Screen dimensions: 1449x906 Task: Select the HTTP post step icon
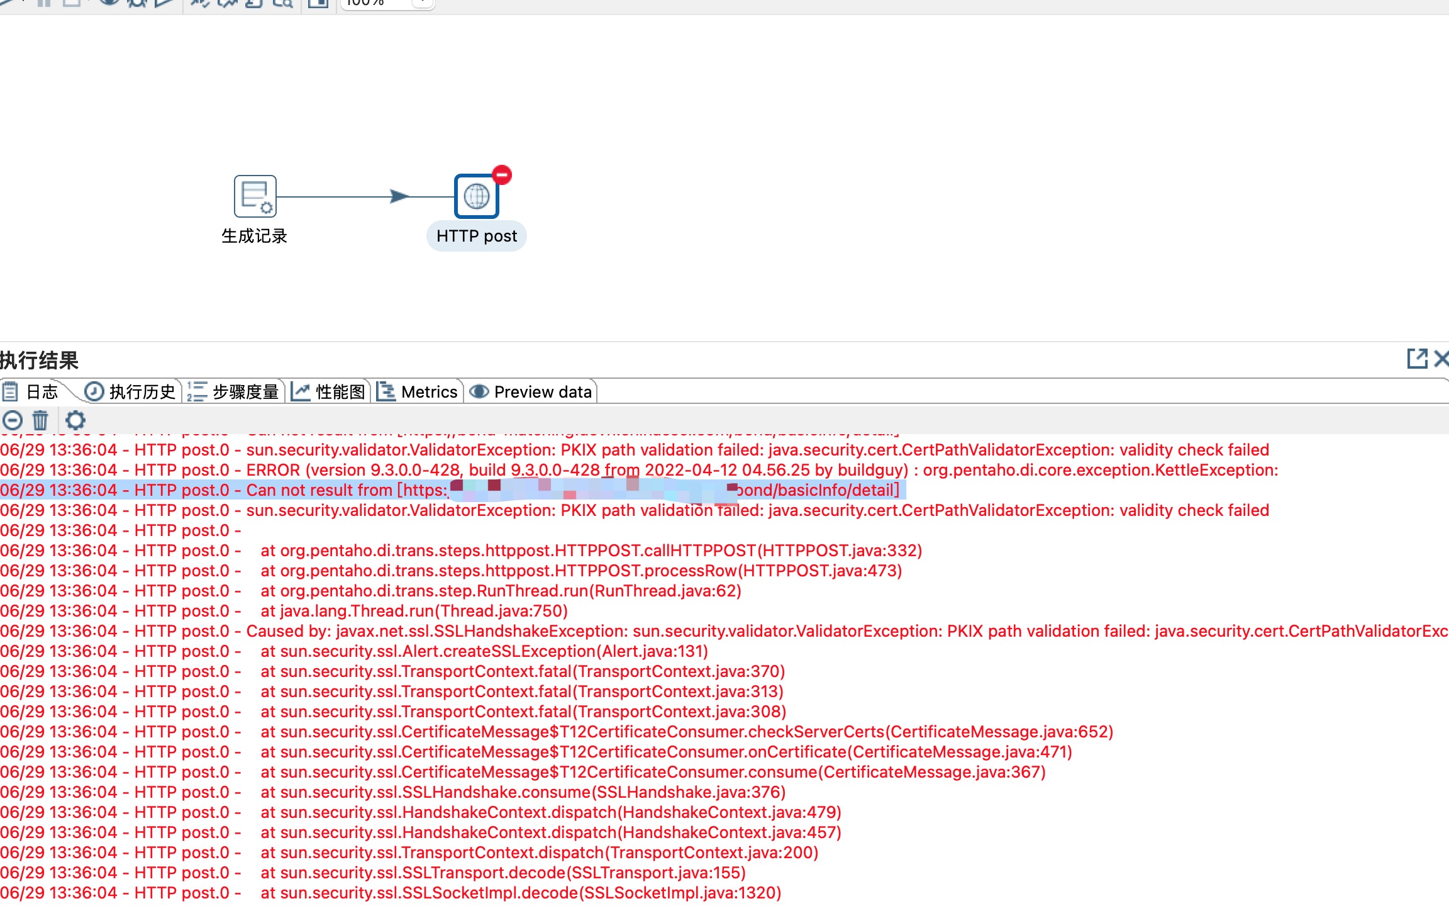[x=476, y=196]
